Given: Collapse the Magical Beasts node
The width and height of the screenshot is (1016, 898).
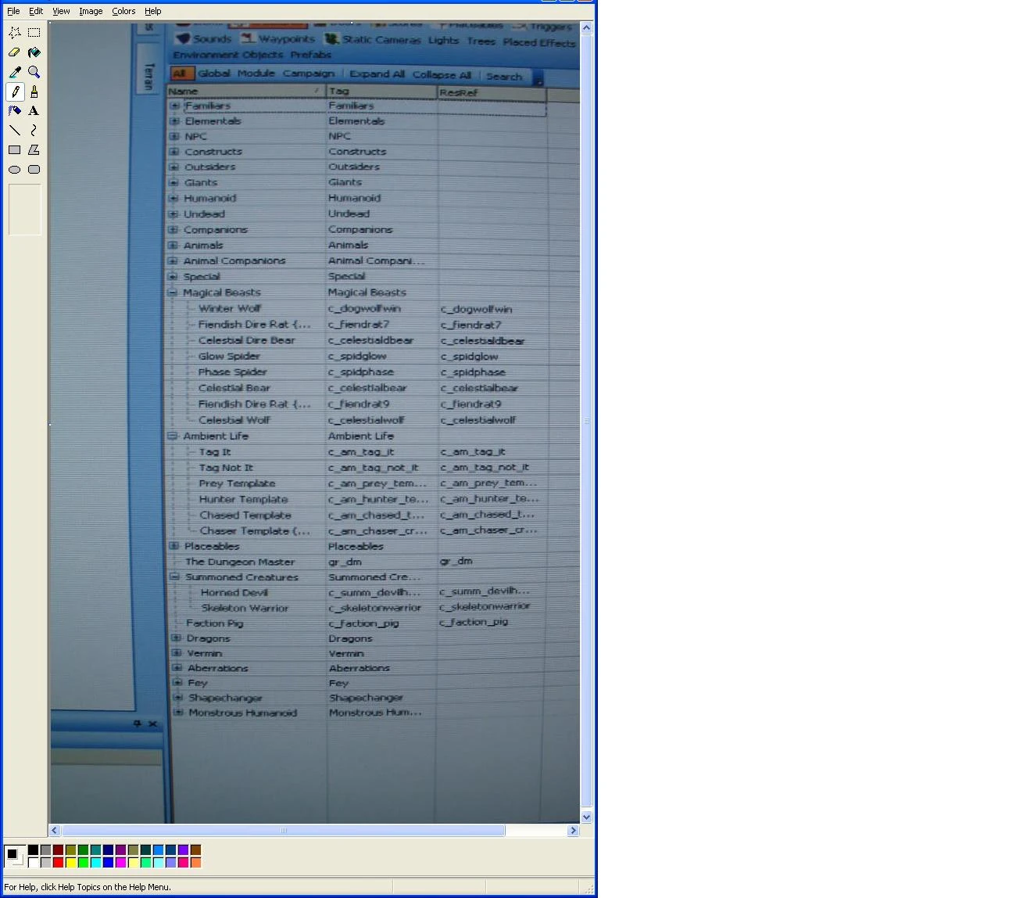Looking at the screenshot, I should 173,293.
